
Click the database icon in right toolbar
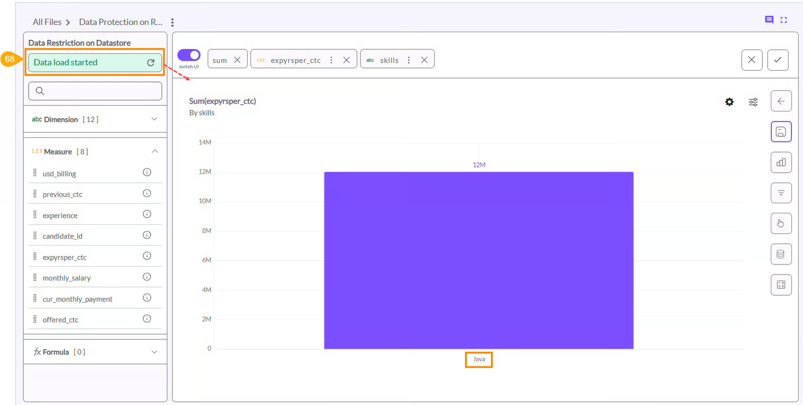pyautogui.click(x=781, y=254)
